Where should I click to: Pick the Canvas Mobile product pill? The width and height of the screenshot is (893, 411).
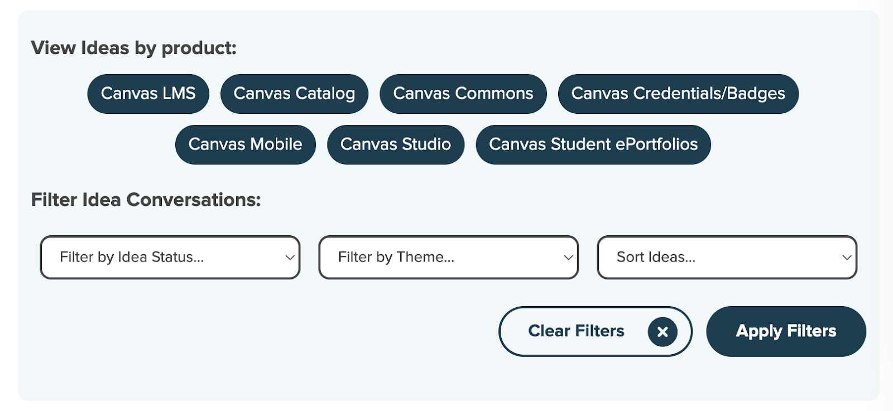pyautogui.click(x=245, y=144)
